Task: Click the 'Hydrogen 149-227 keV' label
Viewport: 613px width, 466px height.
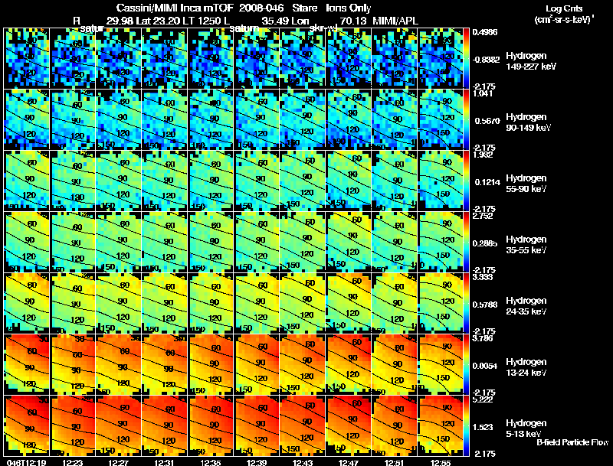Action: click(x=531, y=61)
